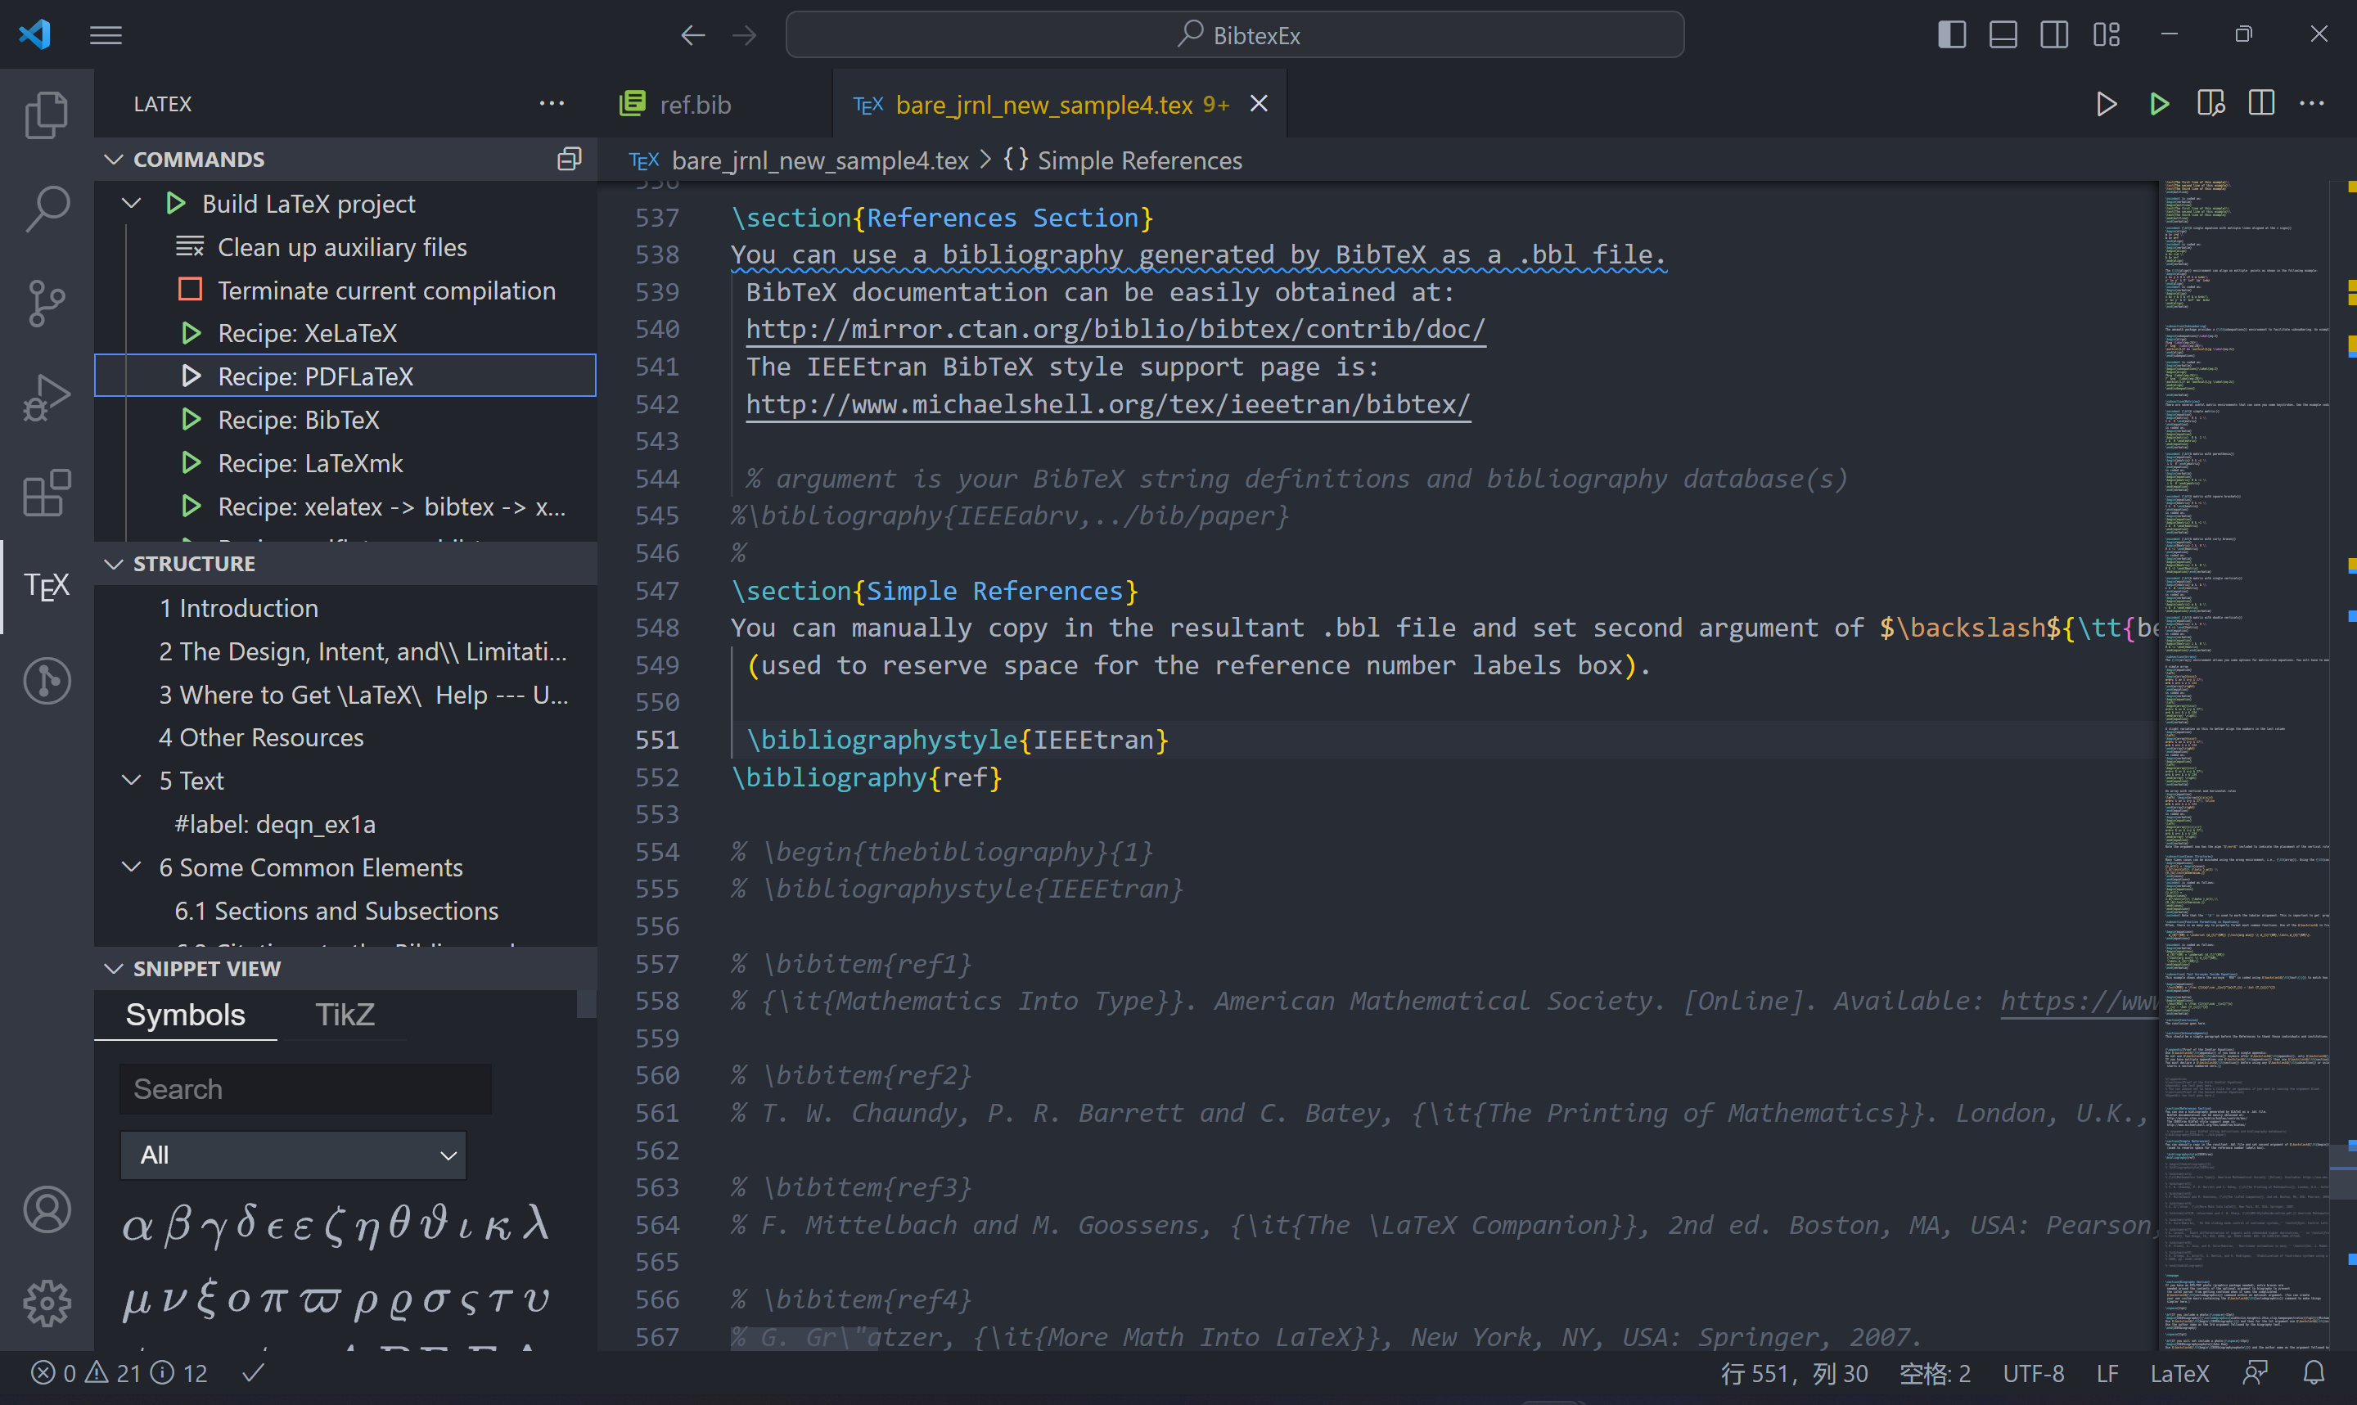The width and height of the screenshot is (2357, 1405).
Task: Collapse 6 Some Common Elements node
Action: [x=133, y=867]
